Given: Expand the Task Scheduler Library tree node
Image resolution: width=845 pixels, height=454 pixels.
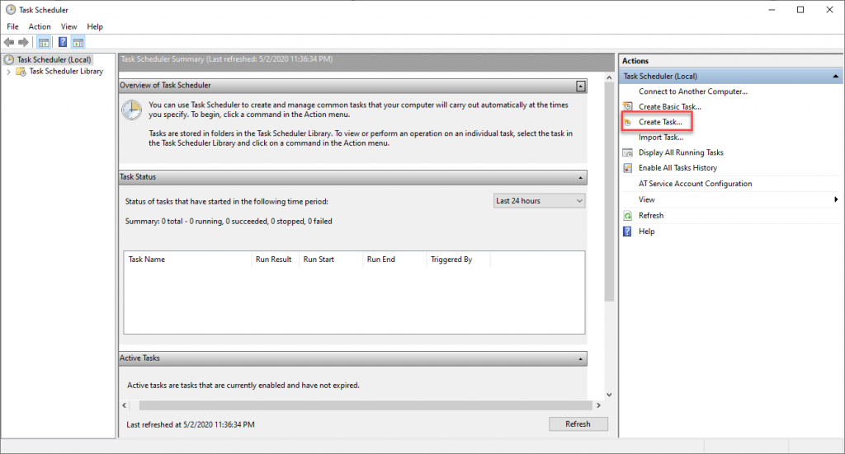Looking at the screenshot, I should click(x=8, y=72).
